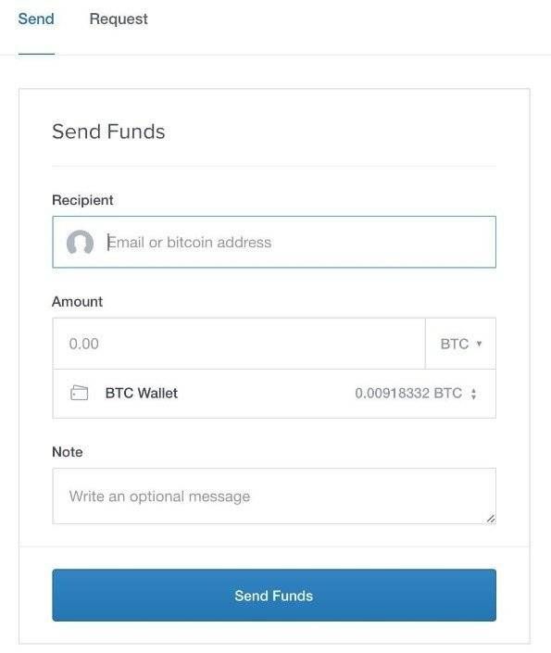Click the blue Send Funds button
Viewport: 551px width, 653px height.
274,596
